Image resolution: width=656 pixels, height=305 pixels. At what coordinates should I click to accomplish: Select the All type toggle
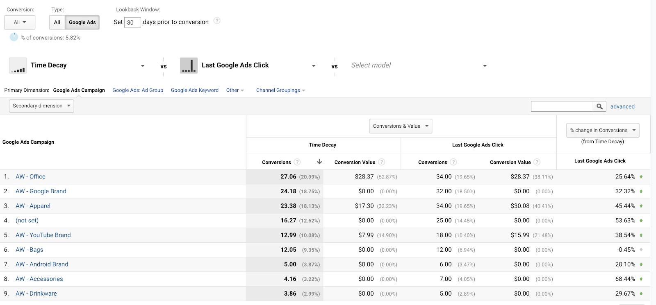[x=57, y=23]
